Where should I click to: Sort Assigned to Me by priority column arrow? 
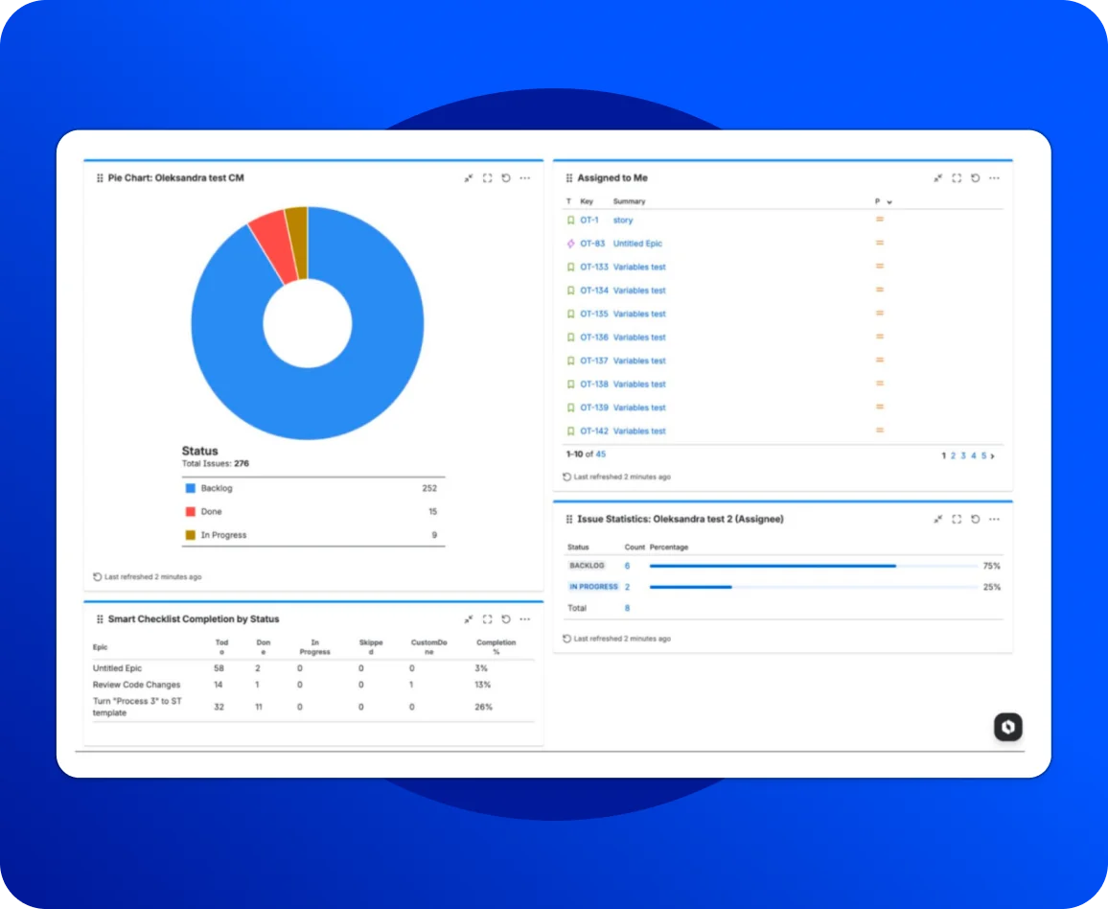[x=889, y=202]
